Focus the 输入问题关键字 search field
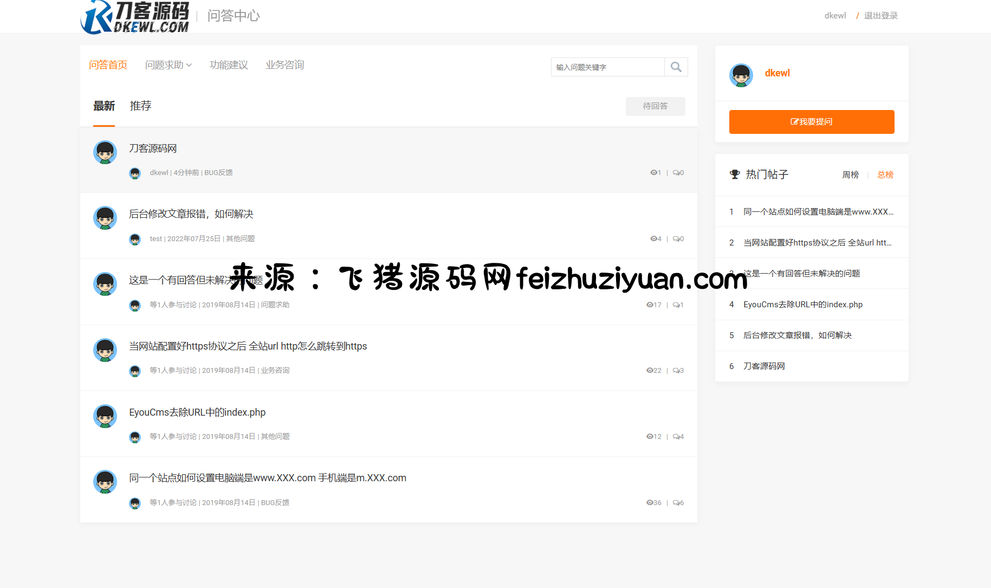Screen dimensions: 991x588 [607, 67]
